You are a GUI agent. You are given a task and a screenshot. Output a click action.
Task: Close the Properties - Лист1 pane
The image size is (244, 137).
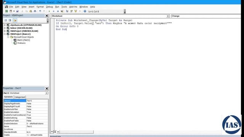[47, 89]
